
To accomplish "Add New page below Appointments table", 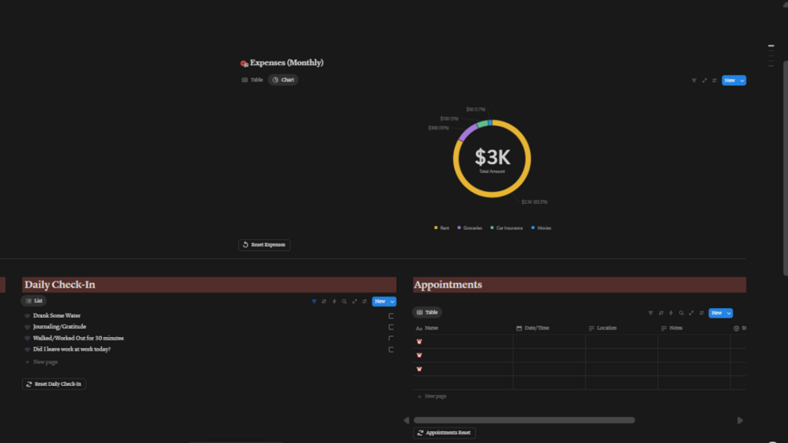I will tap(432, 396).
